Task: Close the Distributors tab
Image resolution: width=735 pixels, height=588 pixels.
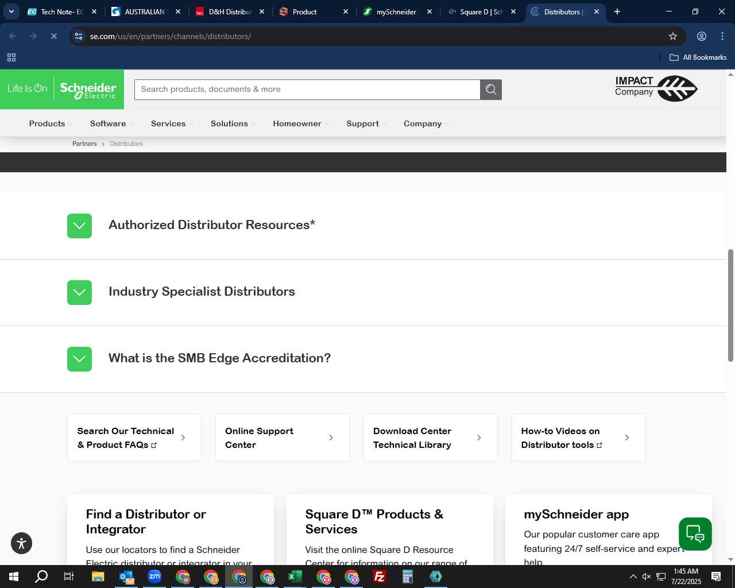Action: coord(597,11)
